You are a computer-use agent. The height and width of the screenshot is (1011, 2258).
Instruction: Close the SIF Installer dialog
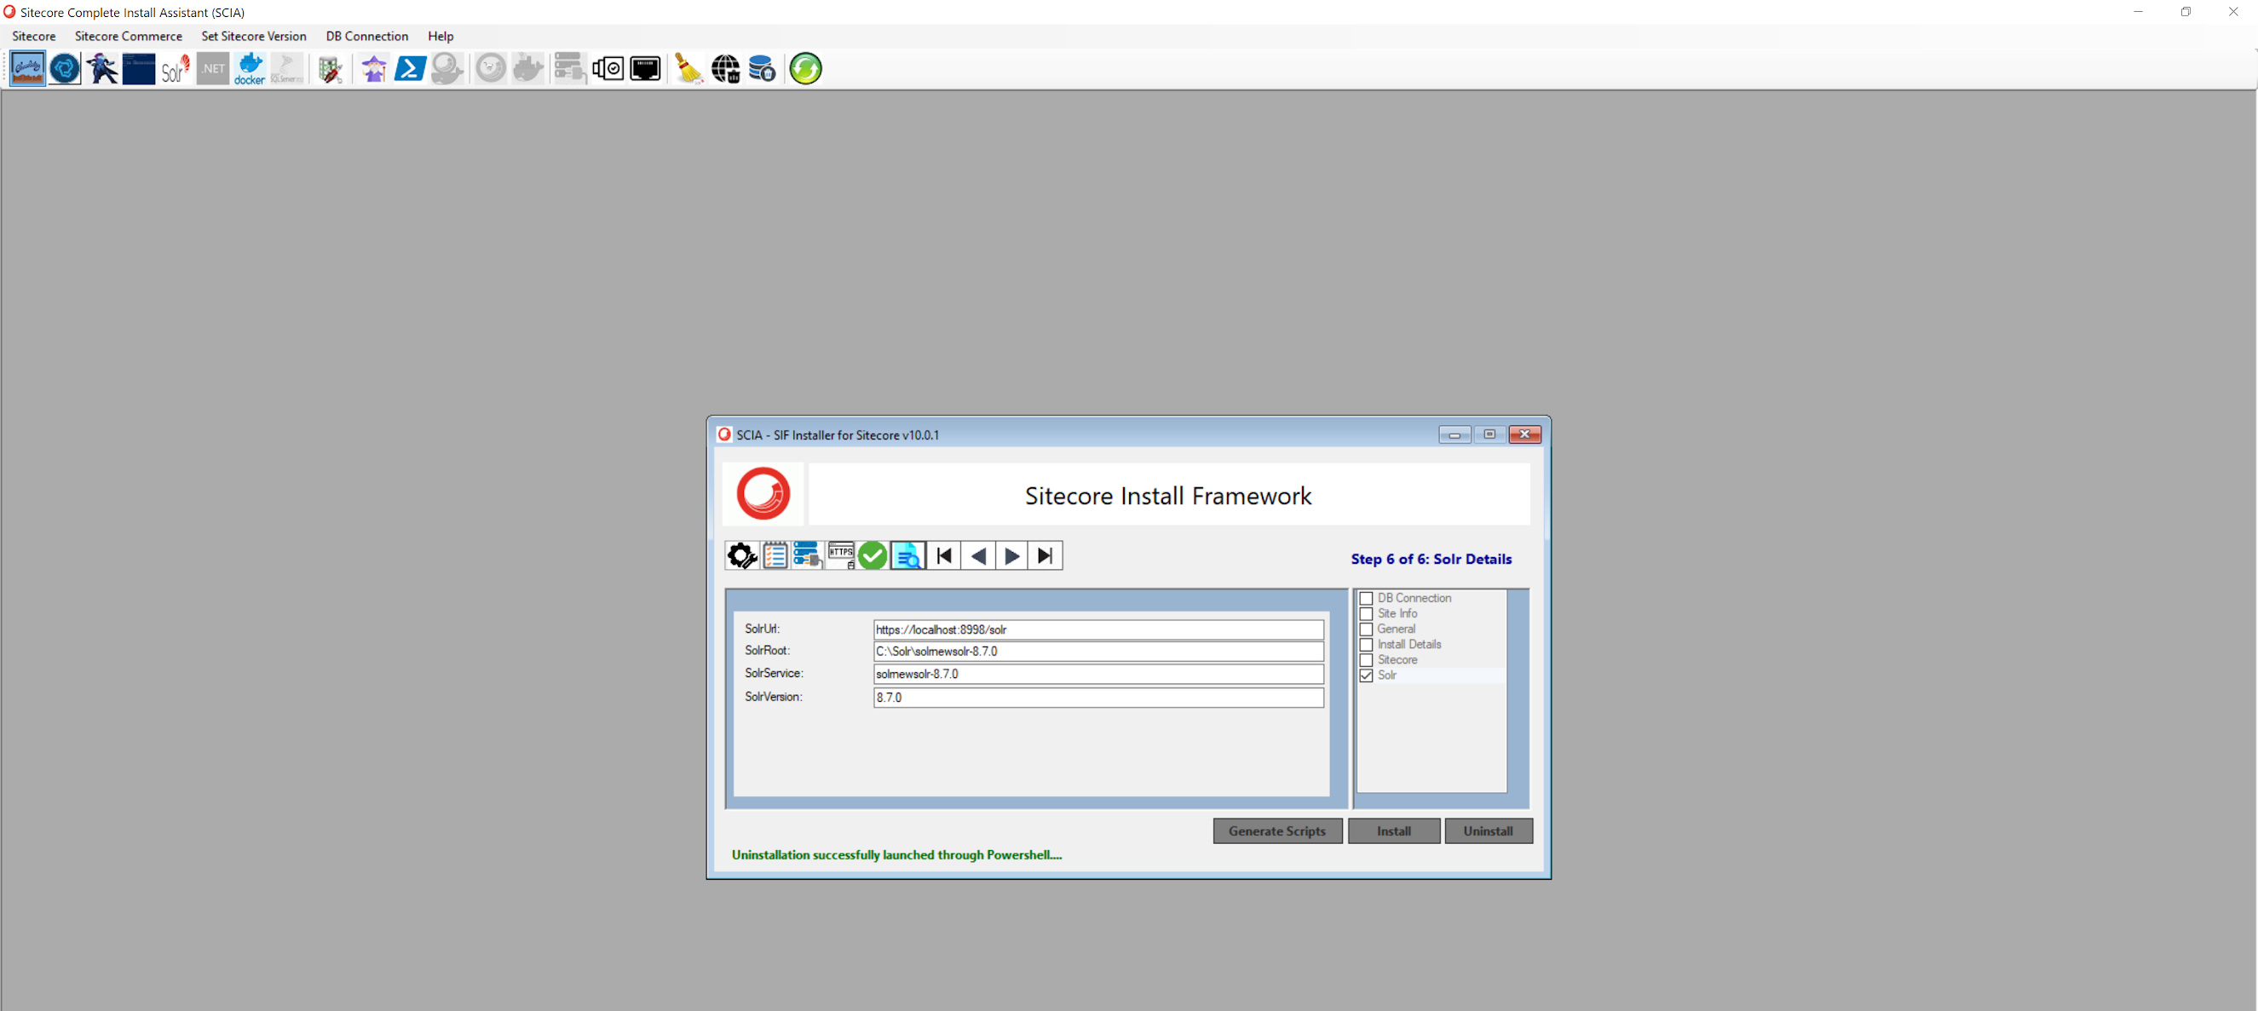pos(1524,434)
